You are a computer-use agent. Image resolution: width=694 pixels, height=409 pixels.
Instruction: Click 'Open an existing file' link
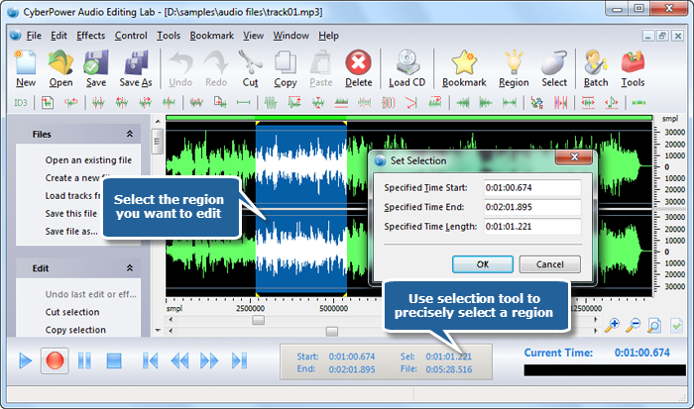click(88, 160)
